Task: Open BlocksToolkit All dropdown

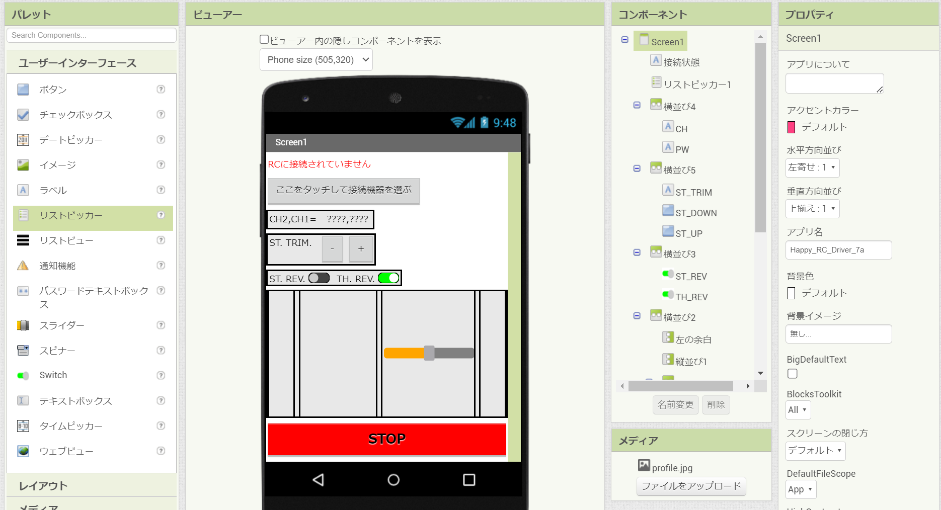Action: click(x=798, y=410)
